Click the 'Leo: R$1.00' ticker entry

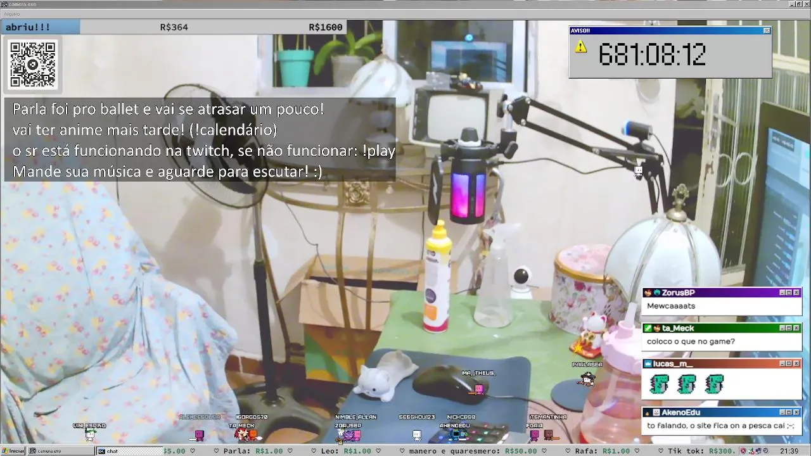346,451
